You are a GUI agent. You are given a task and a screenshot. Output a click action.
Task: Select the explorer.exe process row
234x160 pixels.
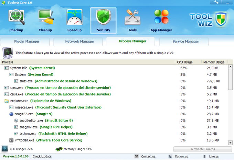(x=114, y=101)
